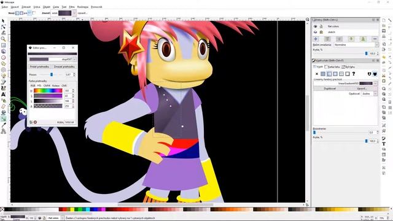The width and height of the screenshot is (393, 221).
Task: Select the Ellipse tool
Action: click(3, 57)
